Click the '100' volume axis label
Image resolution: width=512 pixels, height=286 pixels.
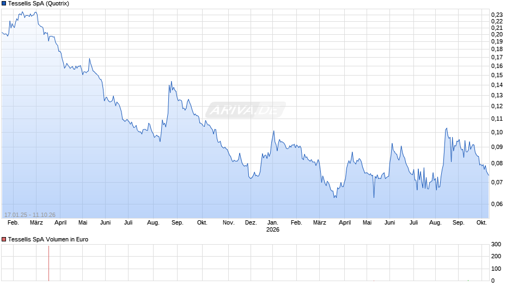coord(496,269)
